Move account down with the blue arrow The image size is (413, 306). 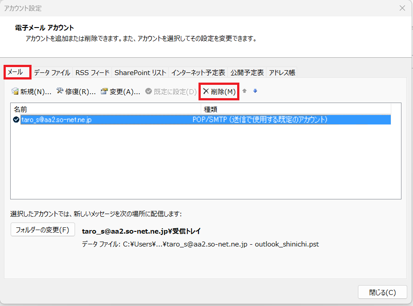[x=255, y=91]
